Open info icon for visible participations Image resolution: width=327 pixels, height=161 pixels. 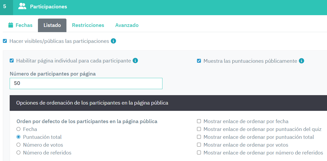(113, 41)
